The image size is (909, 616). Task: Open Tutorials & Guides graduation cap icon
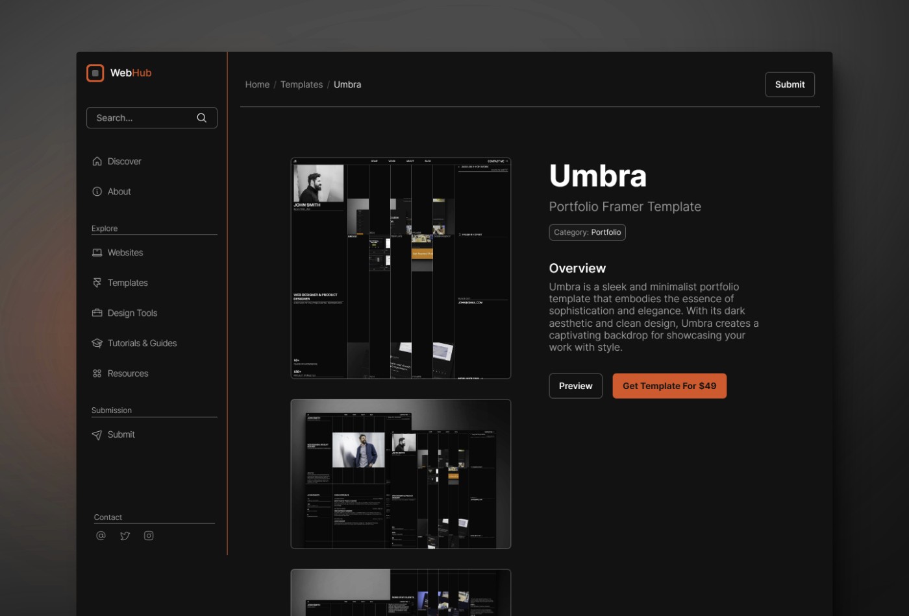tap(97, 343)
